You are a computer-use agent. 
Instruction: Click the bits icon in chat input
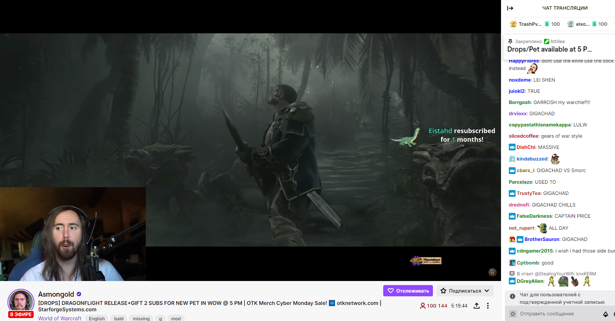coord(606,314)
